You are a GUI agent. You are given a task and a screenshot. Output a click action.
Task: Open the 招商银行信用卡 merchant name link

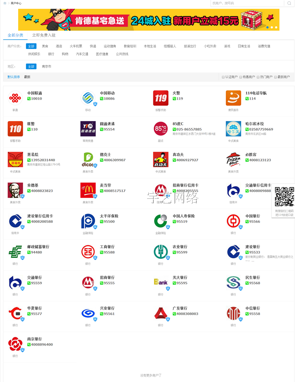coord(185,185)
